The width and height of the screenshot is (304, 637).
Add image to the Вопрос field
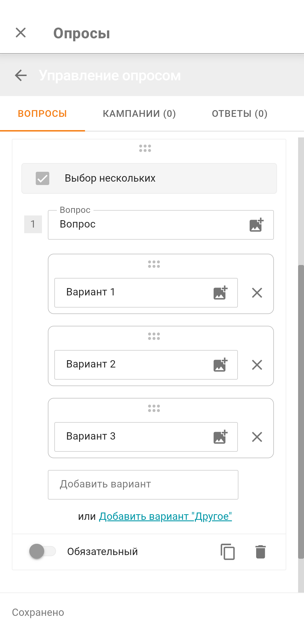pos(256,225)
